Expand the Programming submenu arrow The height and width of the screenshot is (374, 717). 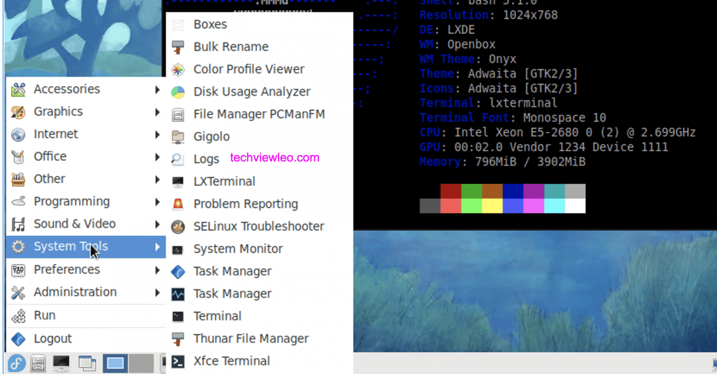coord(157,201)
